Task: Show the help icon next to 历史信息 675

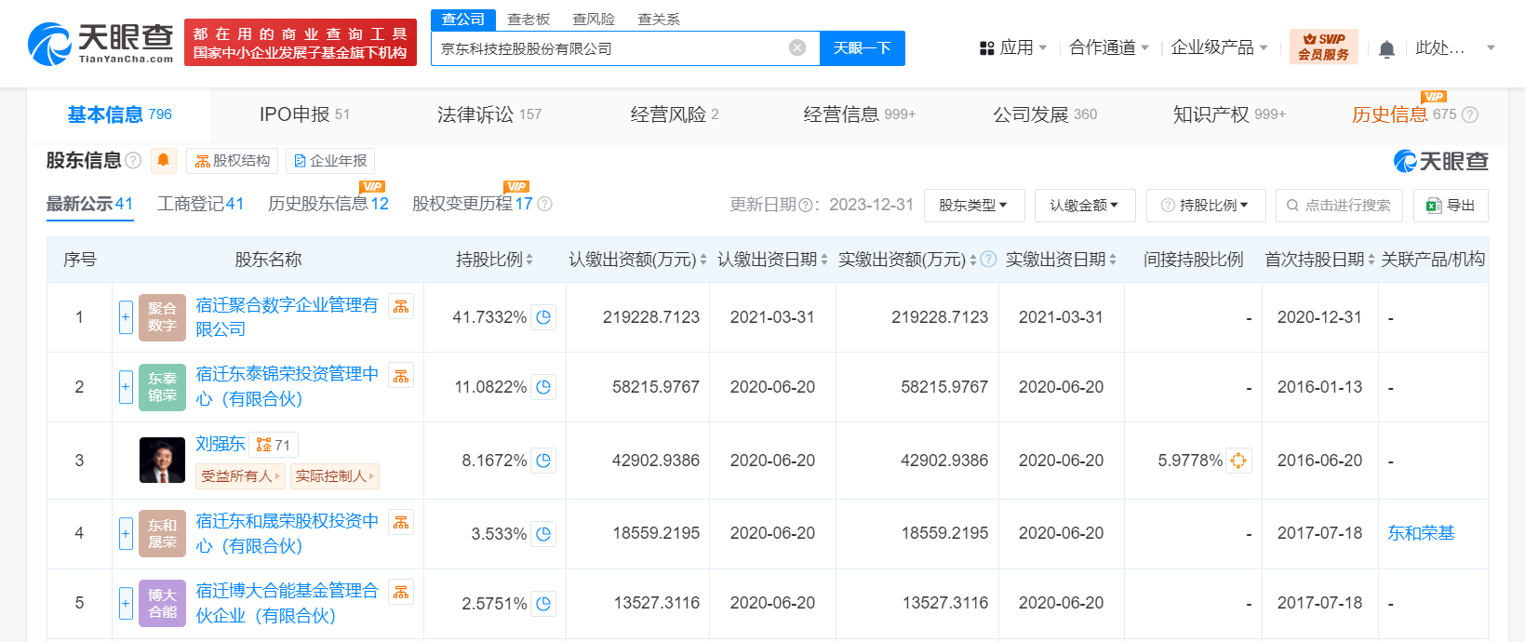Action: coord(1470,114)
